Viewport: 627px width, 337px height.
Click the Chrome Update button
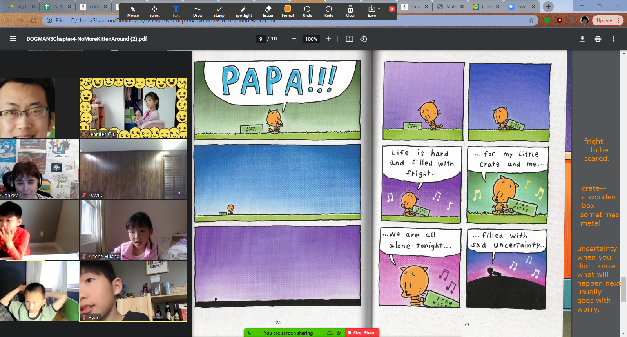pyautogui.click(x=607, y=20)
